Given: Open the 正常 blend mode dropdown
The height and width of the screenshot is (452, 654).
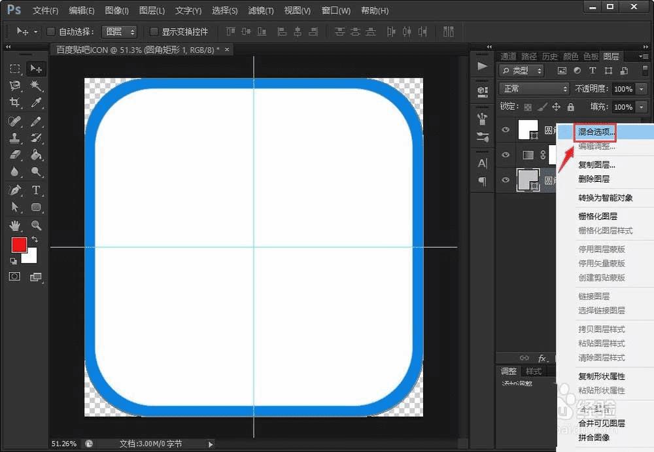Looking at the screenshot, I should point(534,88).
